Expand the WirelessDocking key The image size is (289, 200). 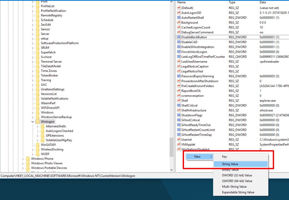(32, 149)
